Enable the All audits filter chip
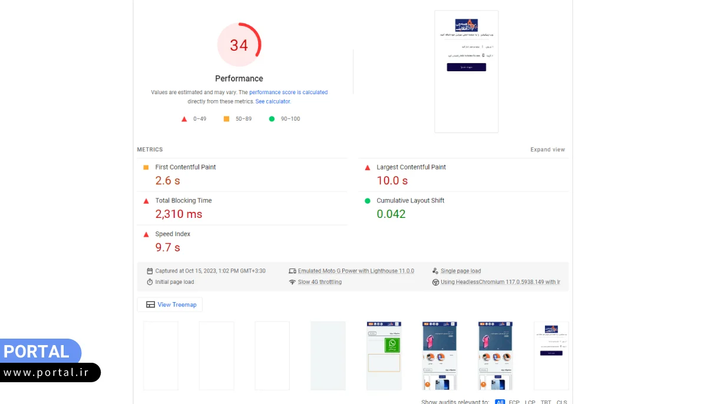This screenshot has height=404, width=707. pyautogui.click(x=500, y=402)
